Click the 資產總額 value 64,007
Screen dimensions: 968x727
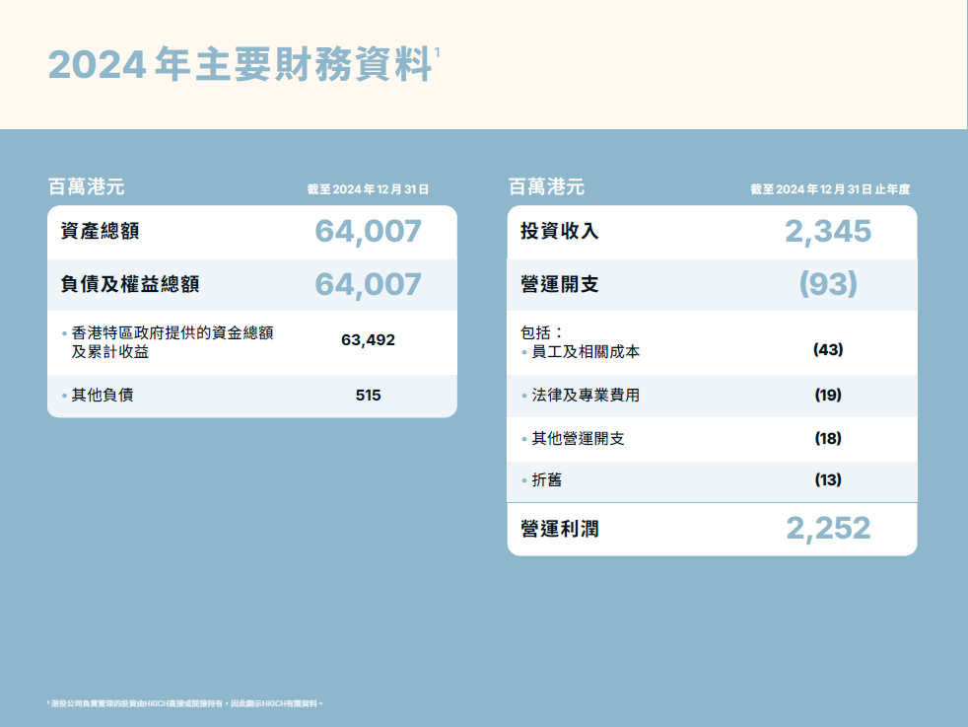(368, 232)
